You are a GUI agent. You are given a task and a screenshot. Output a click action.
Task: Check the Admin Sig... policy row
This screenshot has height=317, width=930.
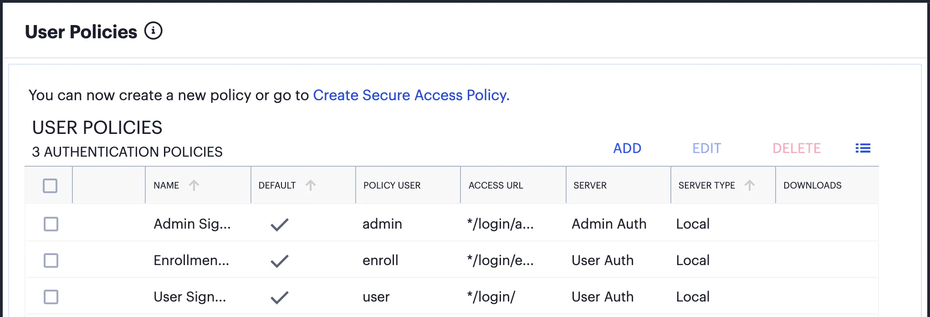click(51, 224)
